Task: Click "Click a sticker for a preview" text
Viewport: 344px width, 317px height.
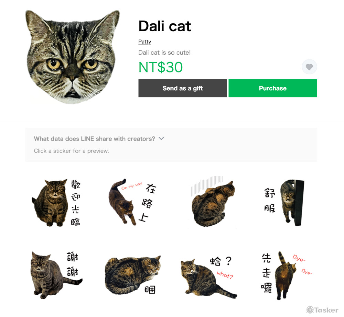Action: point(71,151)
